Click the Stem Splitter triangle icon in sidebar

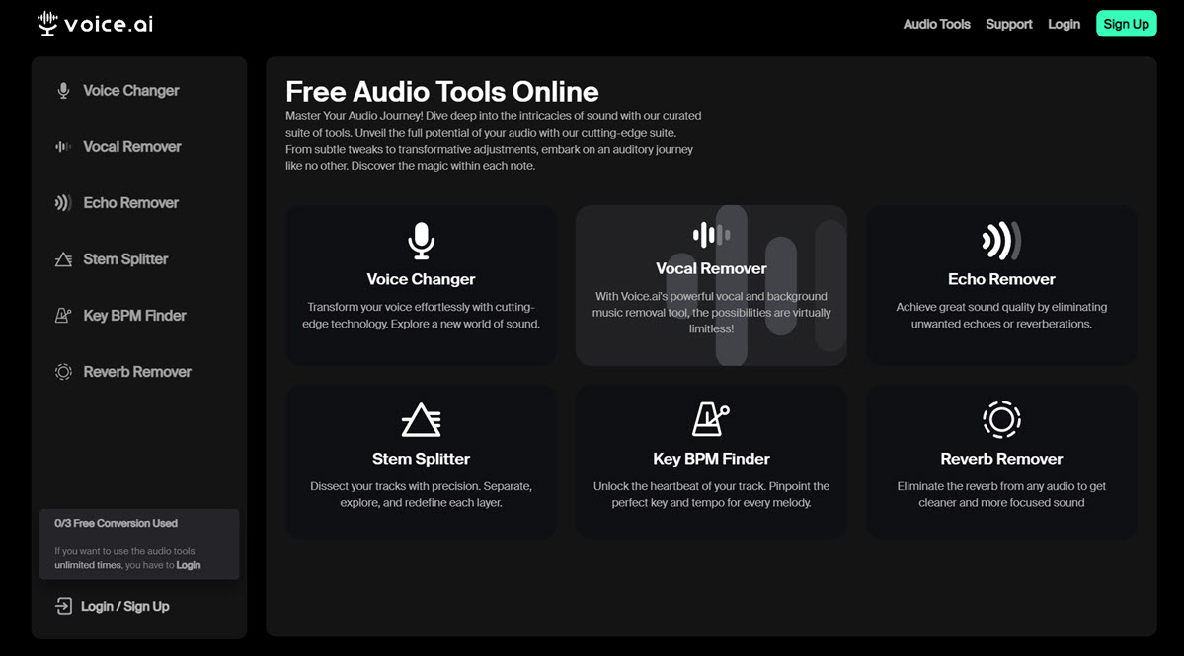[x=62, y=258]
